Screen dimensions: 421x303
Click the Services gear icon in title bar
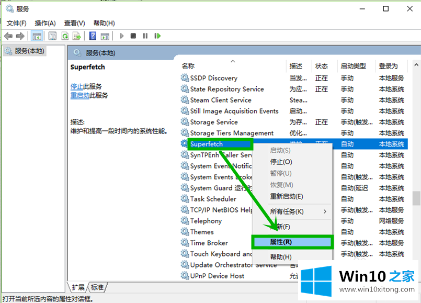[x=10, y=9]
